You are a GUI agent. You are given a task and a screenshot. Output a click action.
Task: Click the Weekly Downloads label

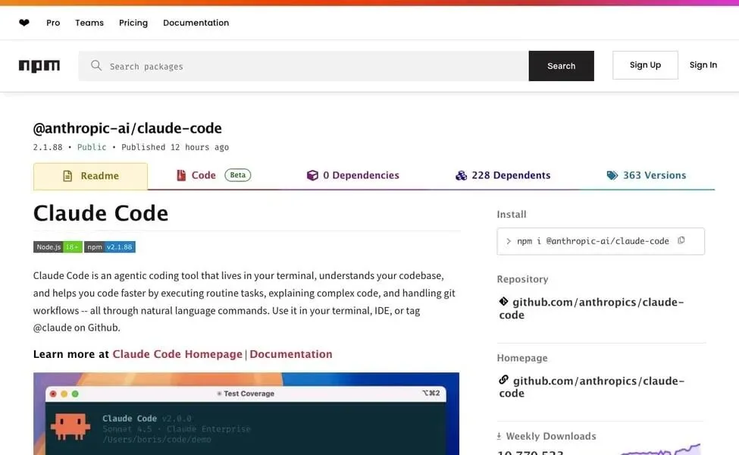[x=551, y=436]
